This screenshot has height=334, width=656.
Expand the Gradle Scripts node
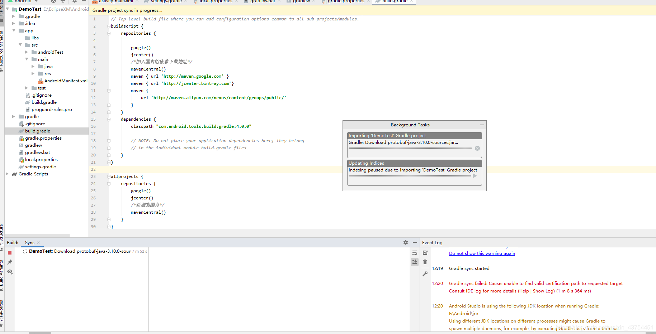(7, 174)
